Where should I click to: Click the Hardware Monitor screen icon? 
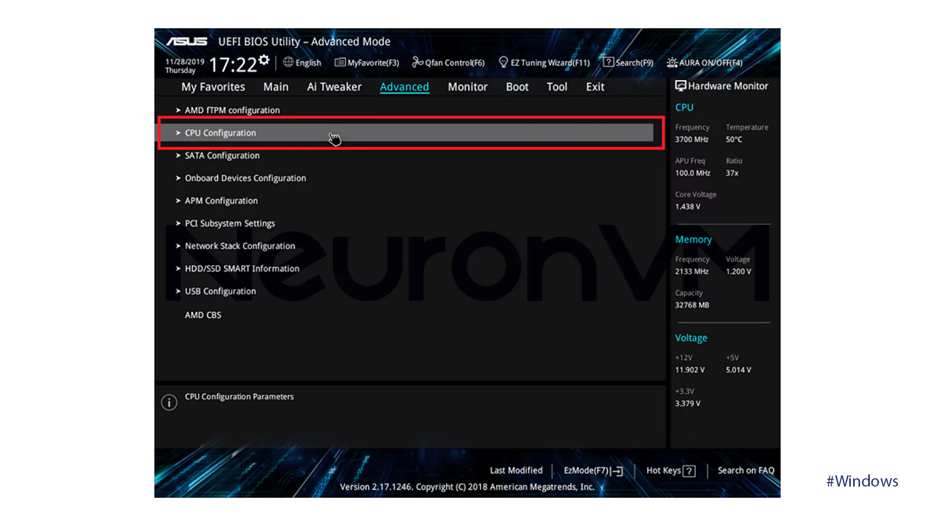click(680, 86)
